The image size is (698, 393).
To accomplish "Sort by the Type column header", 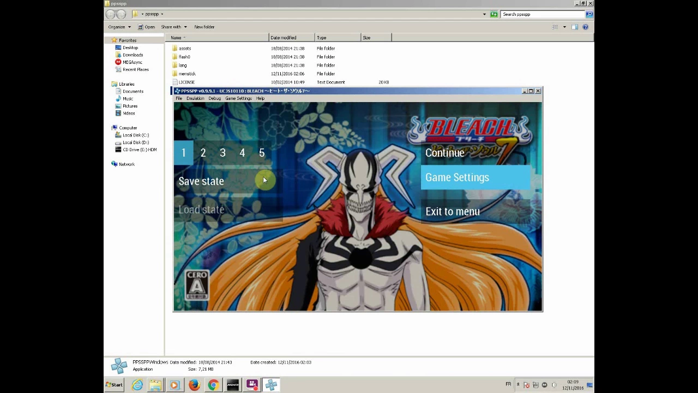I will [338, 38].
